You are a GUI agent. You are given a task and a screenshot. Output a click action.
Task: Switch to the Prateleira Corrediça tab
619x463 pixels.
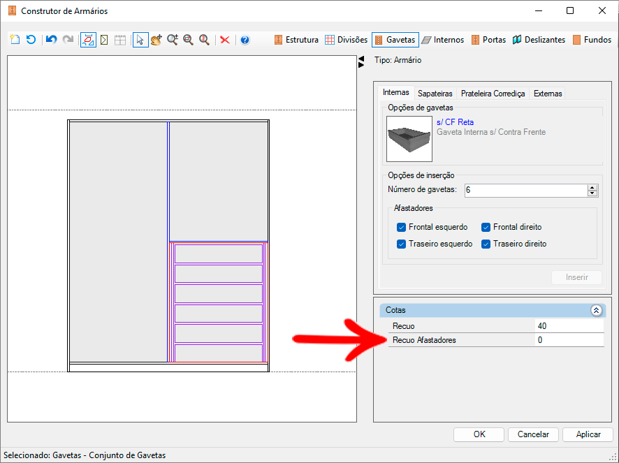pyautogui.click(x=493, y=94)
